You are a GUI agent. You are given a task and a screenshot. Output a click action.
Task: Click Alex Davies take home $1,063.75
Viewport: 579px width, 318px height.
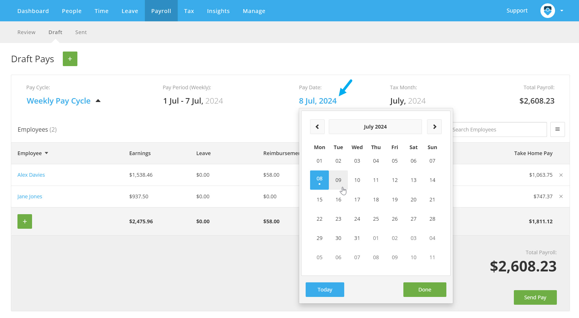click(x=541, y=175)
